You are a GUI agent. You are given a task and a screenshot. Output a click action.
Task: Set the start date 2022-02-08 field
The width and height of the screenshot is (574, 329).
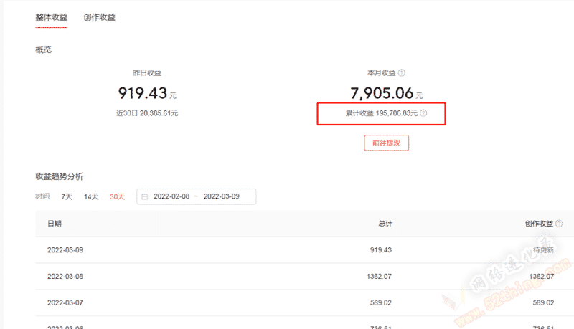[x=171, y=196]
